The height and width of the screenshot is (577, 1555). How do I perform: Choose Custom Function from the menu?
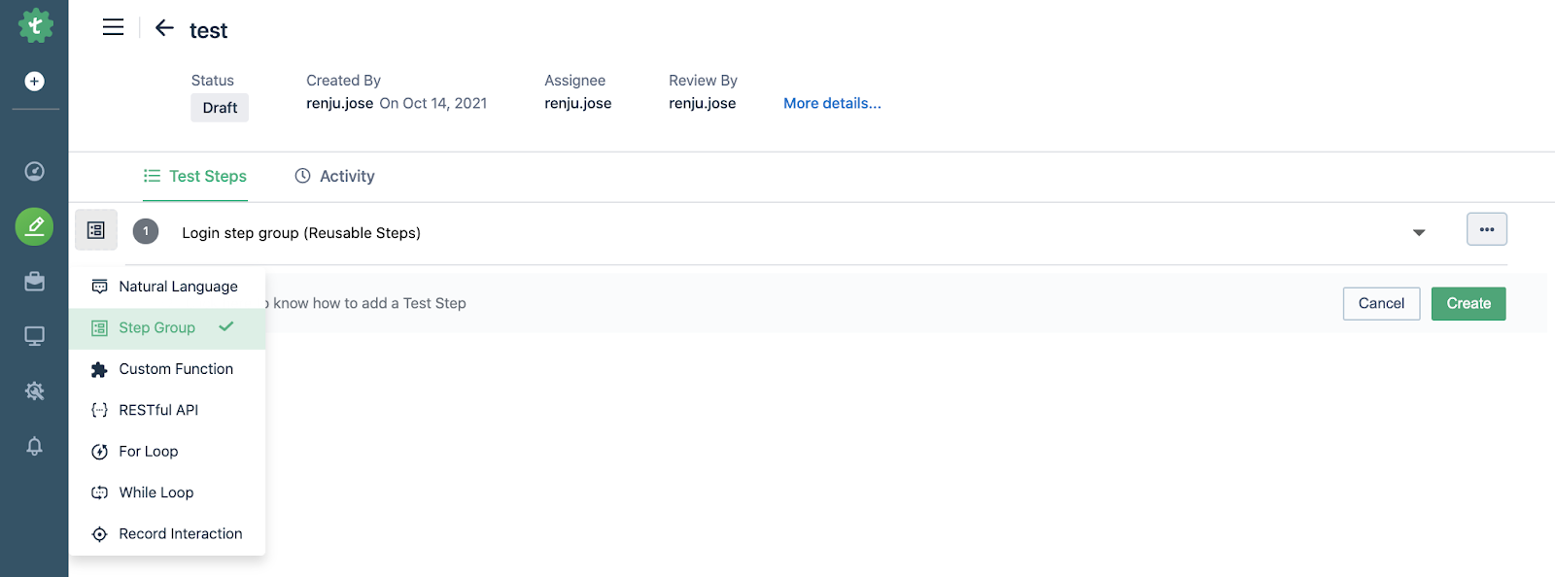click(x=167, y=369)
